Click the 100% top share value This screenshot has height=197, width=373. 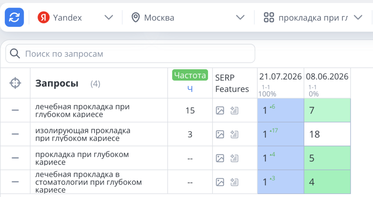(x=267, y=94)
